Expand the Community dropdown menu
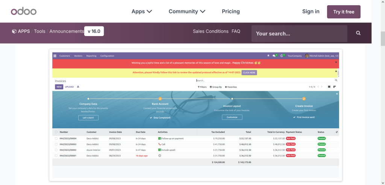 point(187,11)
